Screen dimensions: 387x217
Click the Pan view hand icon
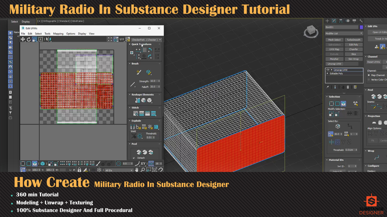pyautogui.click(x=137, y=170)
